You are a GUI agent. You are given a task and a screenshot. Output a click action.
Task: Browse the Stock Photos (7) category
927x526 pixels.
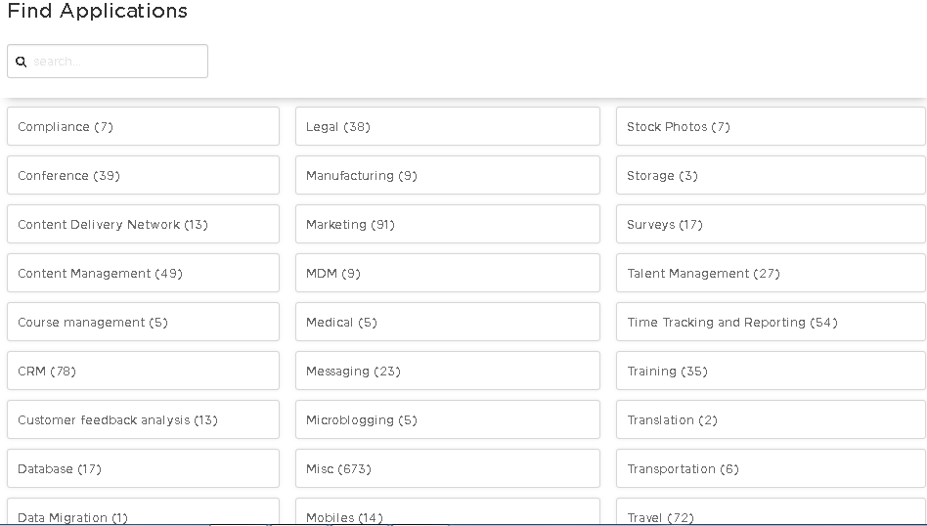point(770,127)
